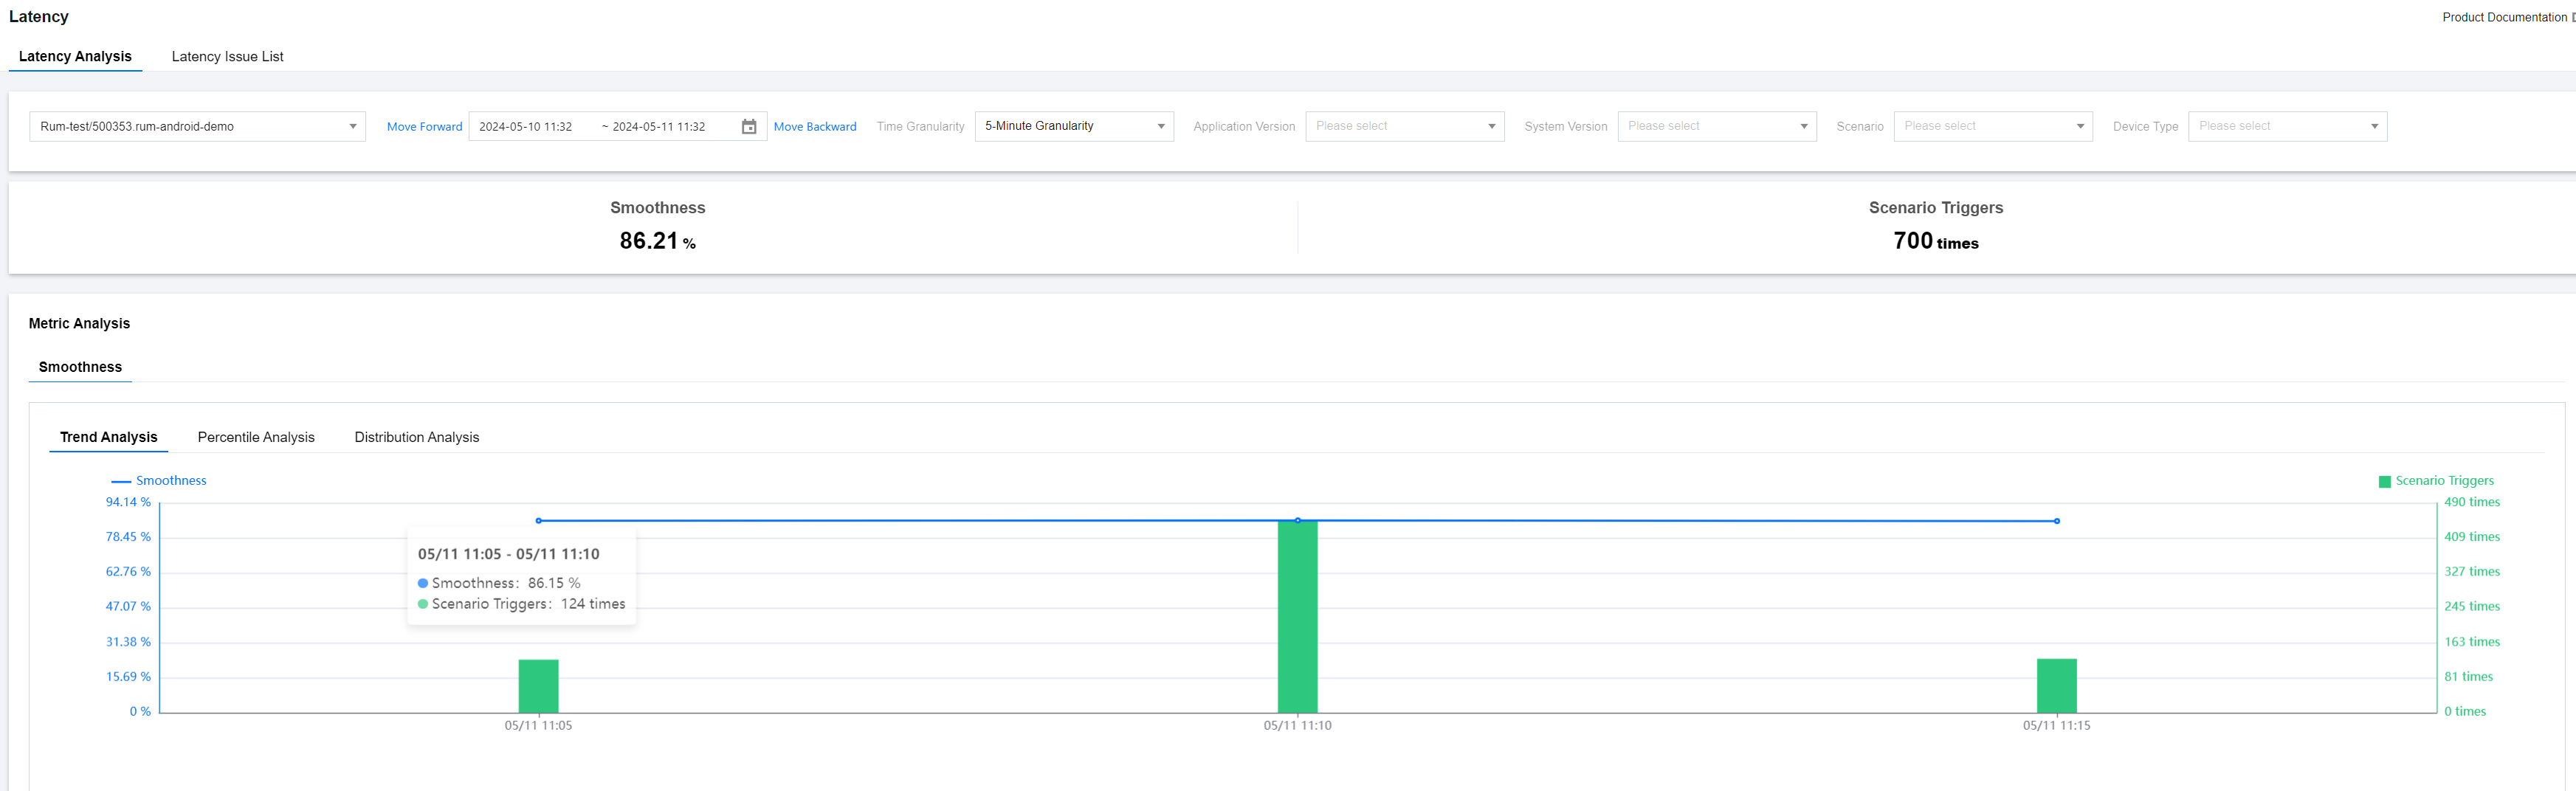This screenshot has height=791, width=2576.
Task: Expand the System Version dropdown
Action: (1716, 127)
